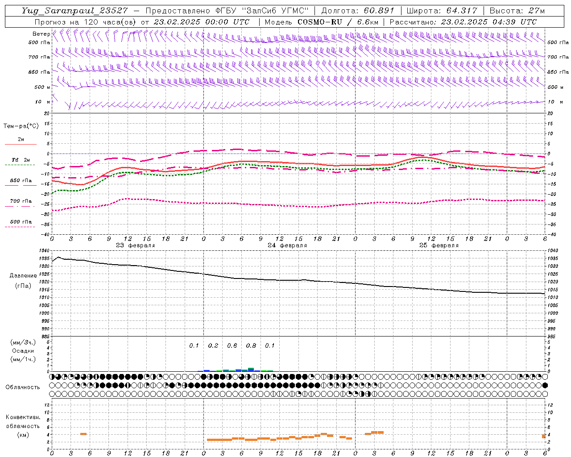Click the Облачность cloud cover label
This screenshot has width=571, height=457.
tap(23, 387)
